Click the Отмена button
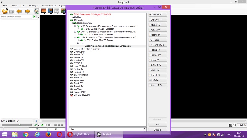The width and height of the screenshot is (247, 138). 157,130
